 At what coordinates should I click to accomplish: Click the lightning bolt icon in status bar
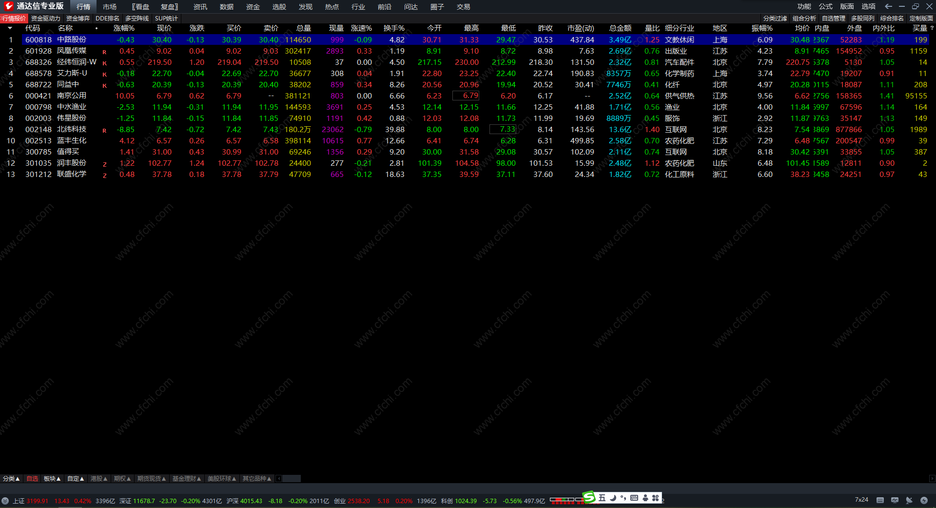tap(924, 500)
